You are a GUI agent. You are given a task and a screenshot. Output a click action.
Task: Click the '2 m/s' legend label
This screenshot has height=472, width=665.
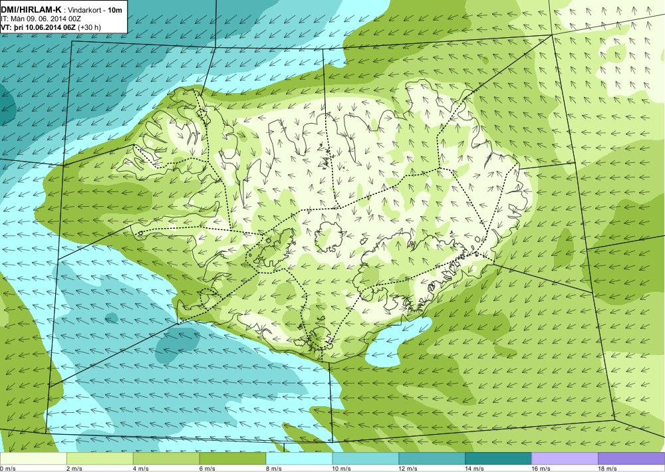point(74,469)
